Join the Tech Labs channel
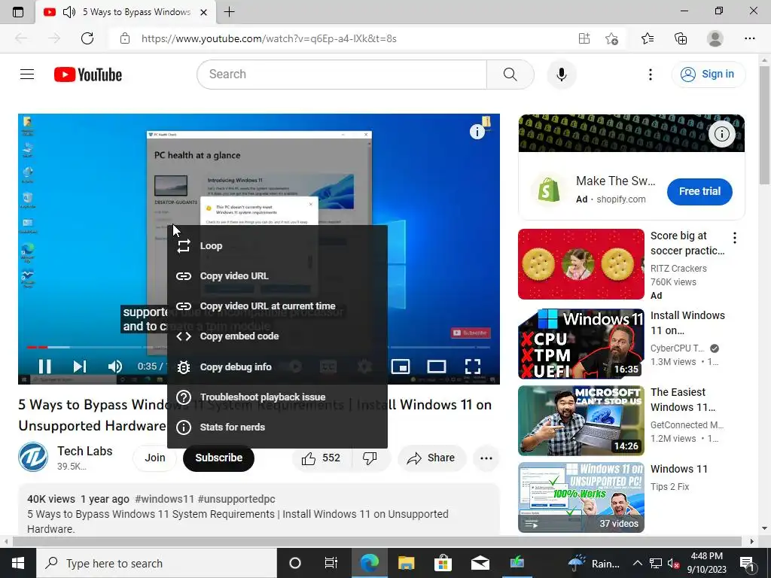Screen dimensions: 771x578 pos(155,458)
